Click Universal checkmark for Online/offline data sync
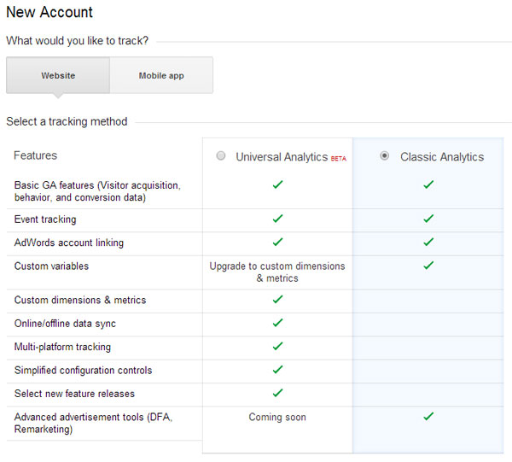Viewport: 512px width, 462px height. [277, 323]
